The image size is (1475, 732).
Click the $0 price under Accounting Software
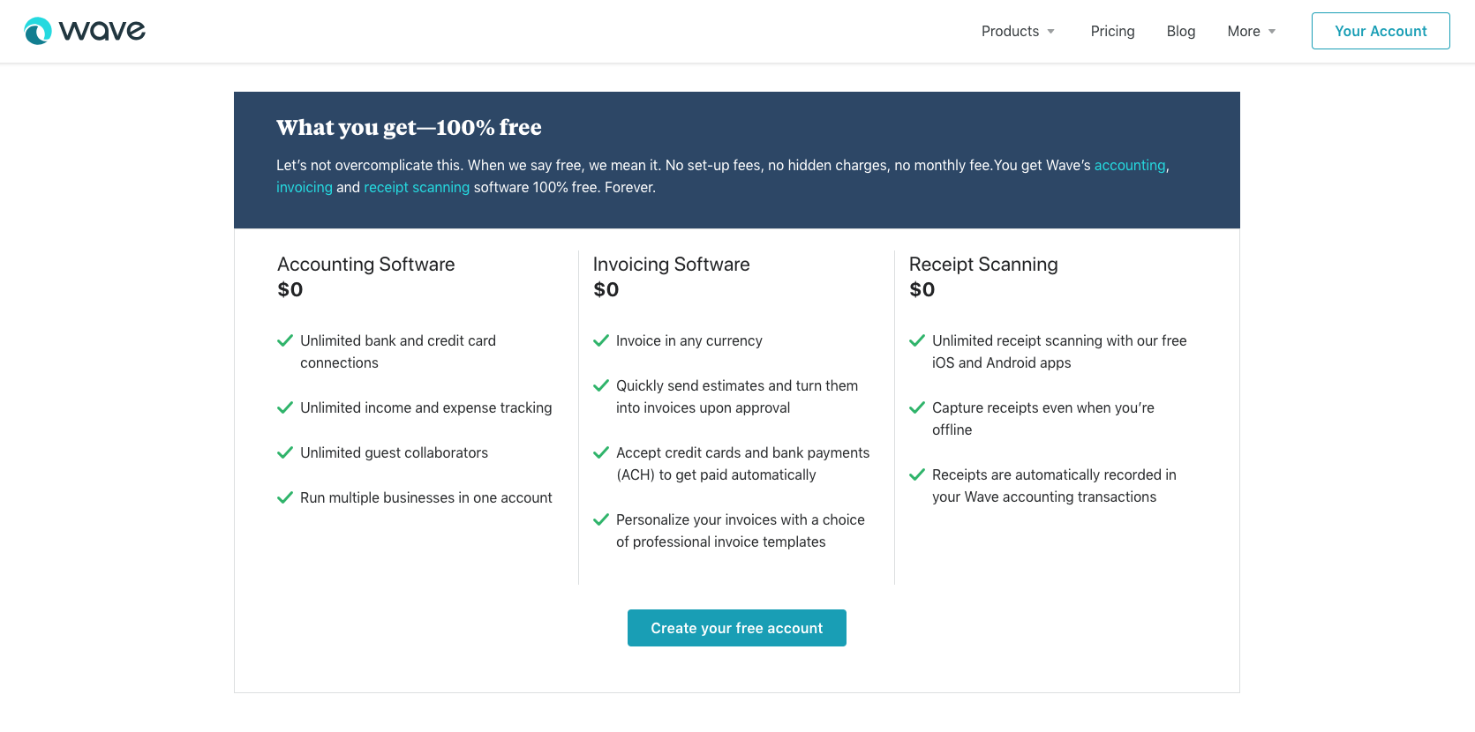pyautogui.click(x=290, y=289)
